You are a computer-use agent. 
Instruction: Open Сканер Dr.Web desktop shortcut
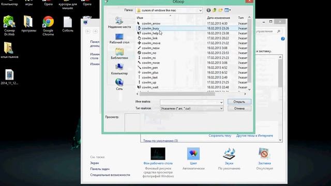9,25
